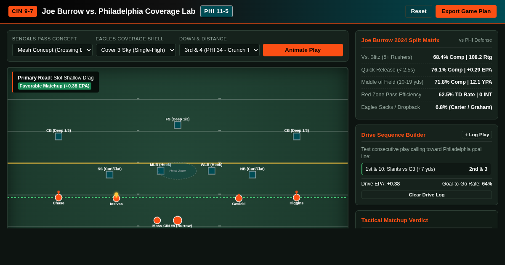Click the 71.8% Comp | 12.1 YPA value
The height and width of the screenshot is (265, 505).
click(x=463, y=82)
